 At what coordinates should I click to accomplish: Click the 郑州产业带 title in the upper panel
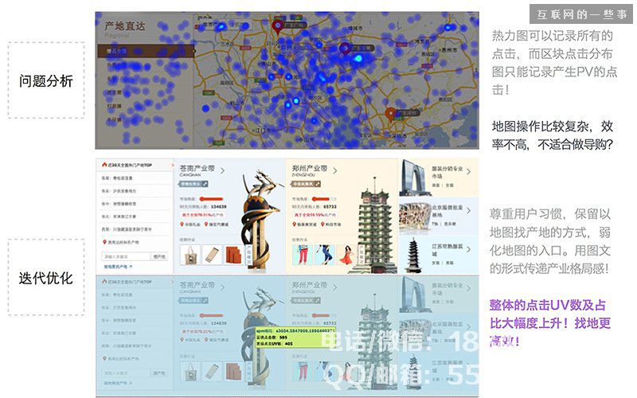[x=309, y=168]
